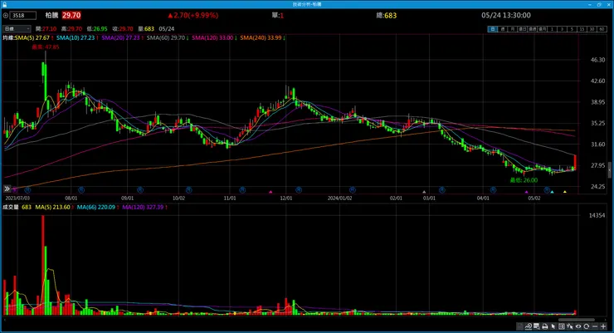Select the 30-minute period button
614x333 pixels.
point(592,29)
